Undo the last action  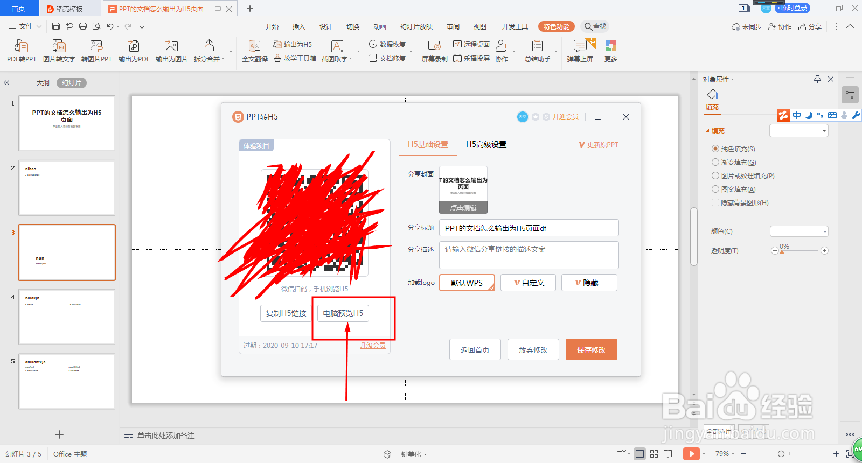click(110, 26)
